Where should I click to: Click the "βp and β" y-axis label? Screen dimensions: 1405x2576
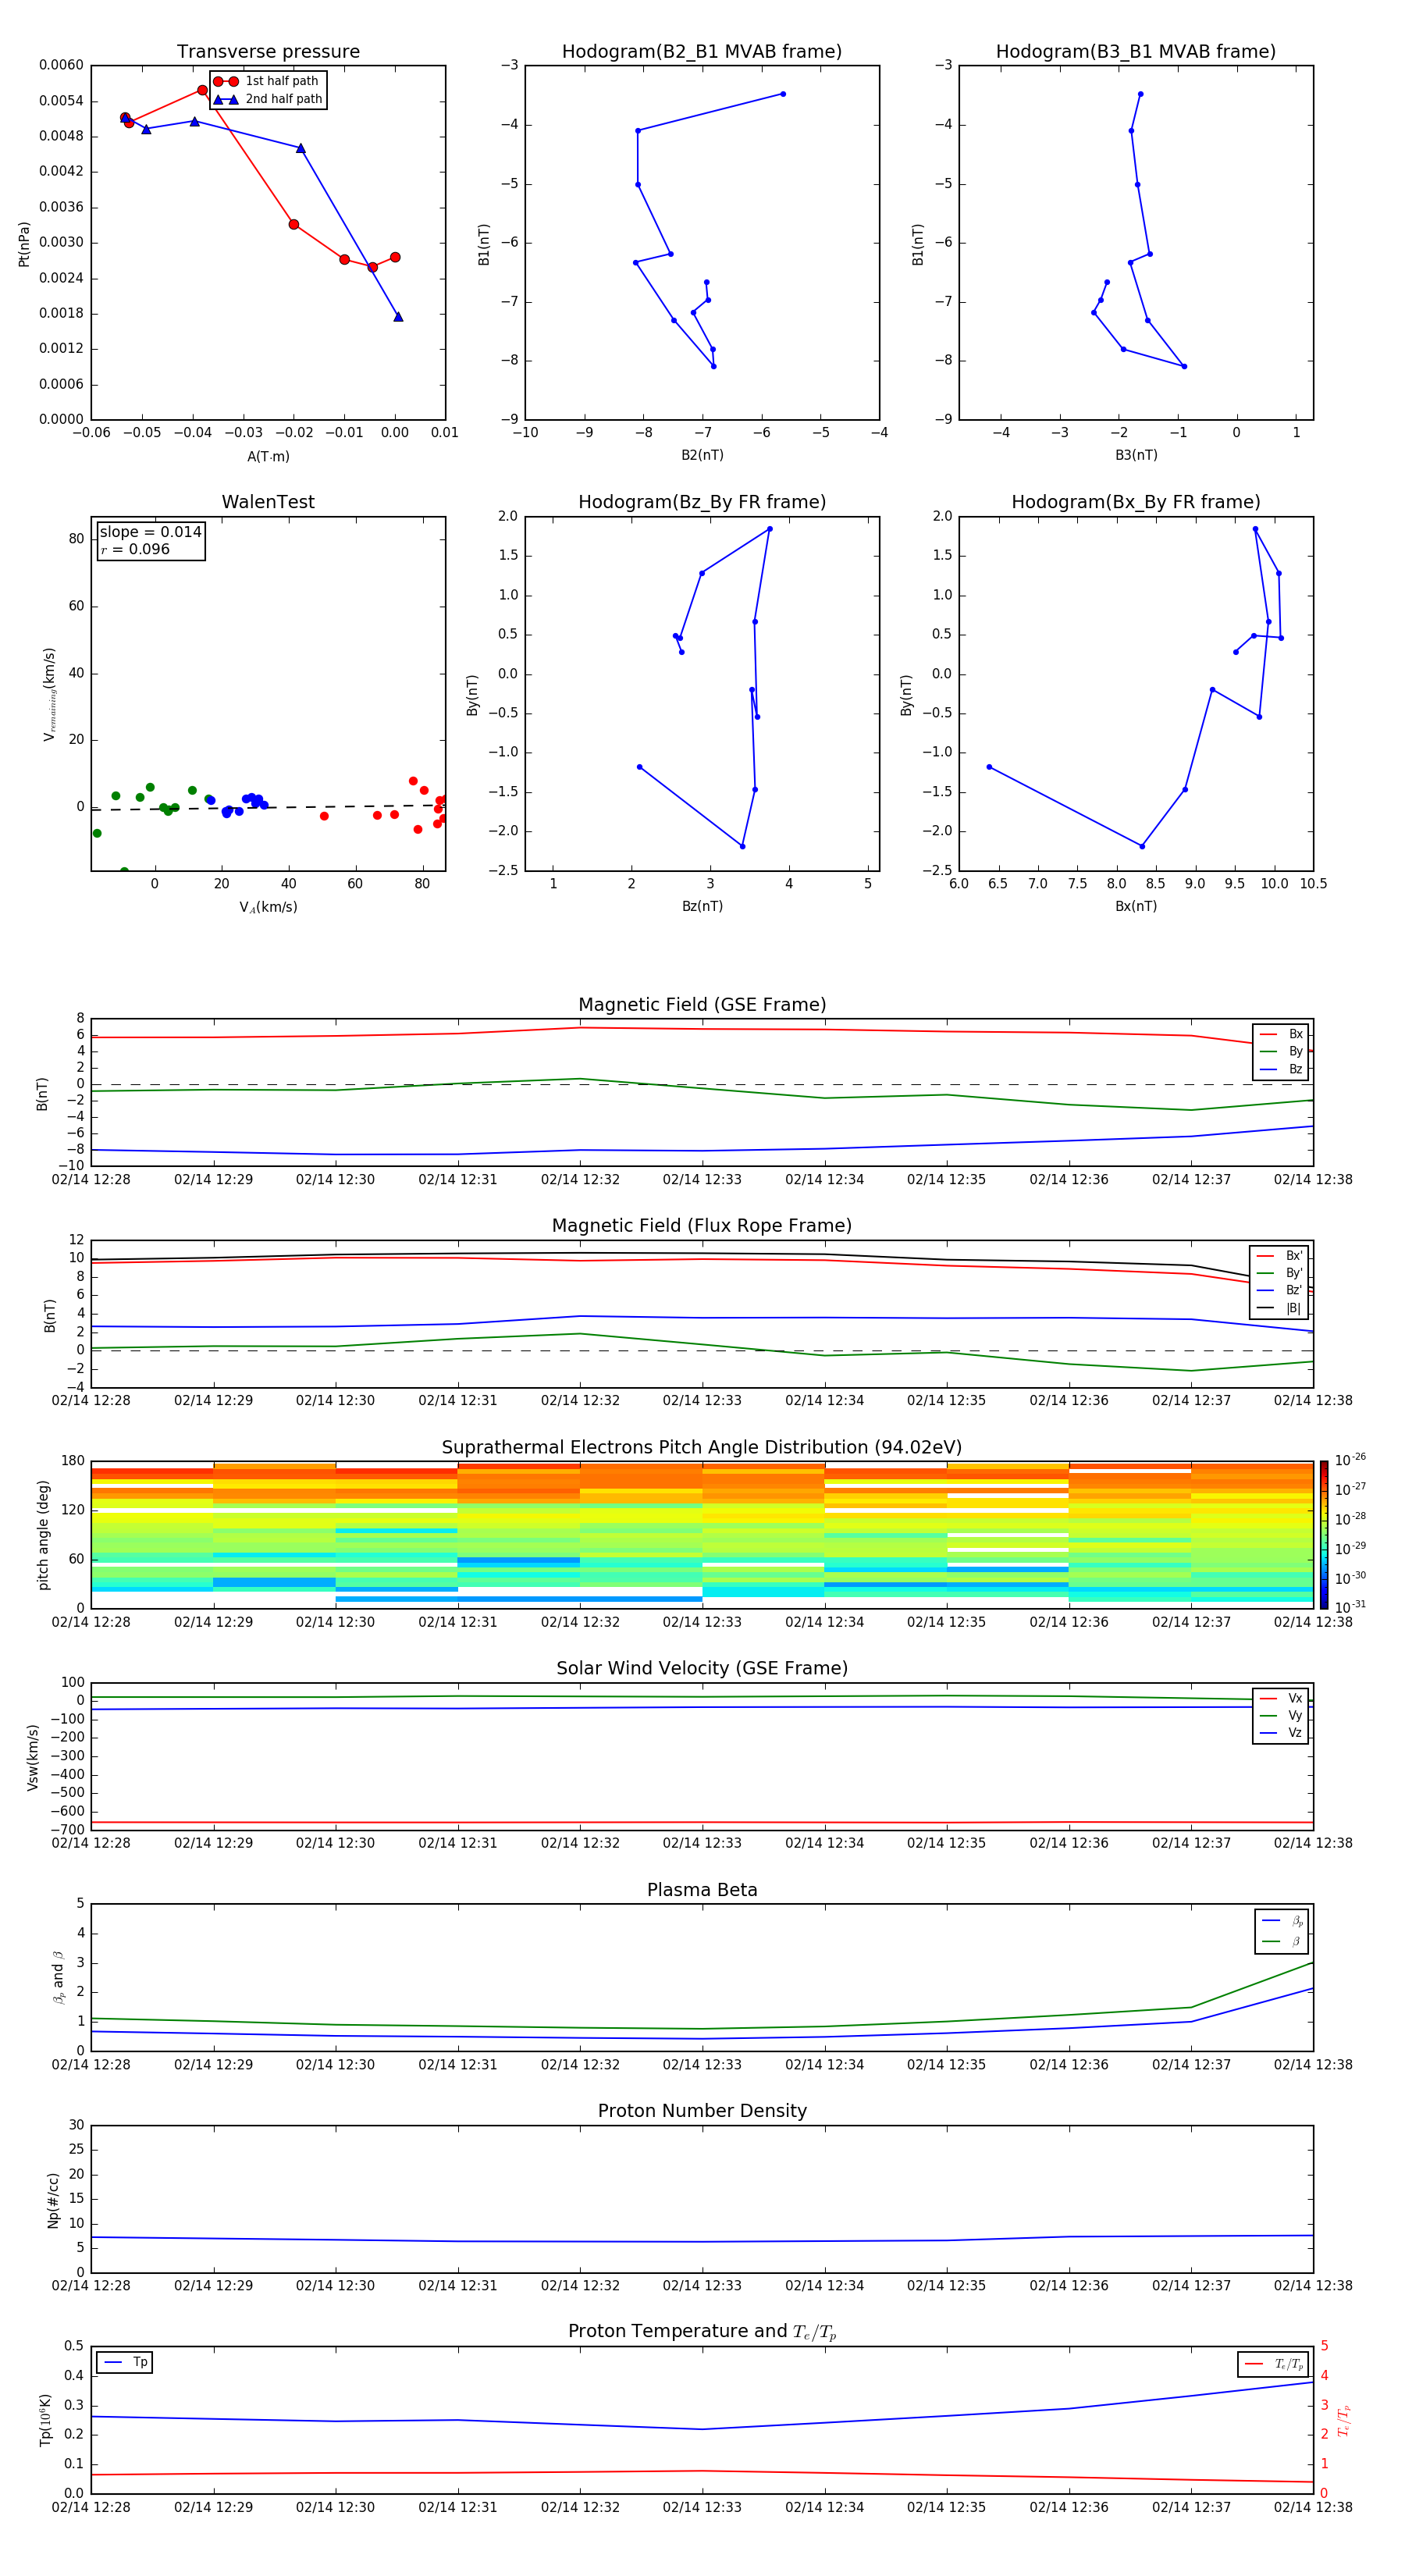click(x=58, y=1977)
